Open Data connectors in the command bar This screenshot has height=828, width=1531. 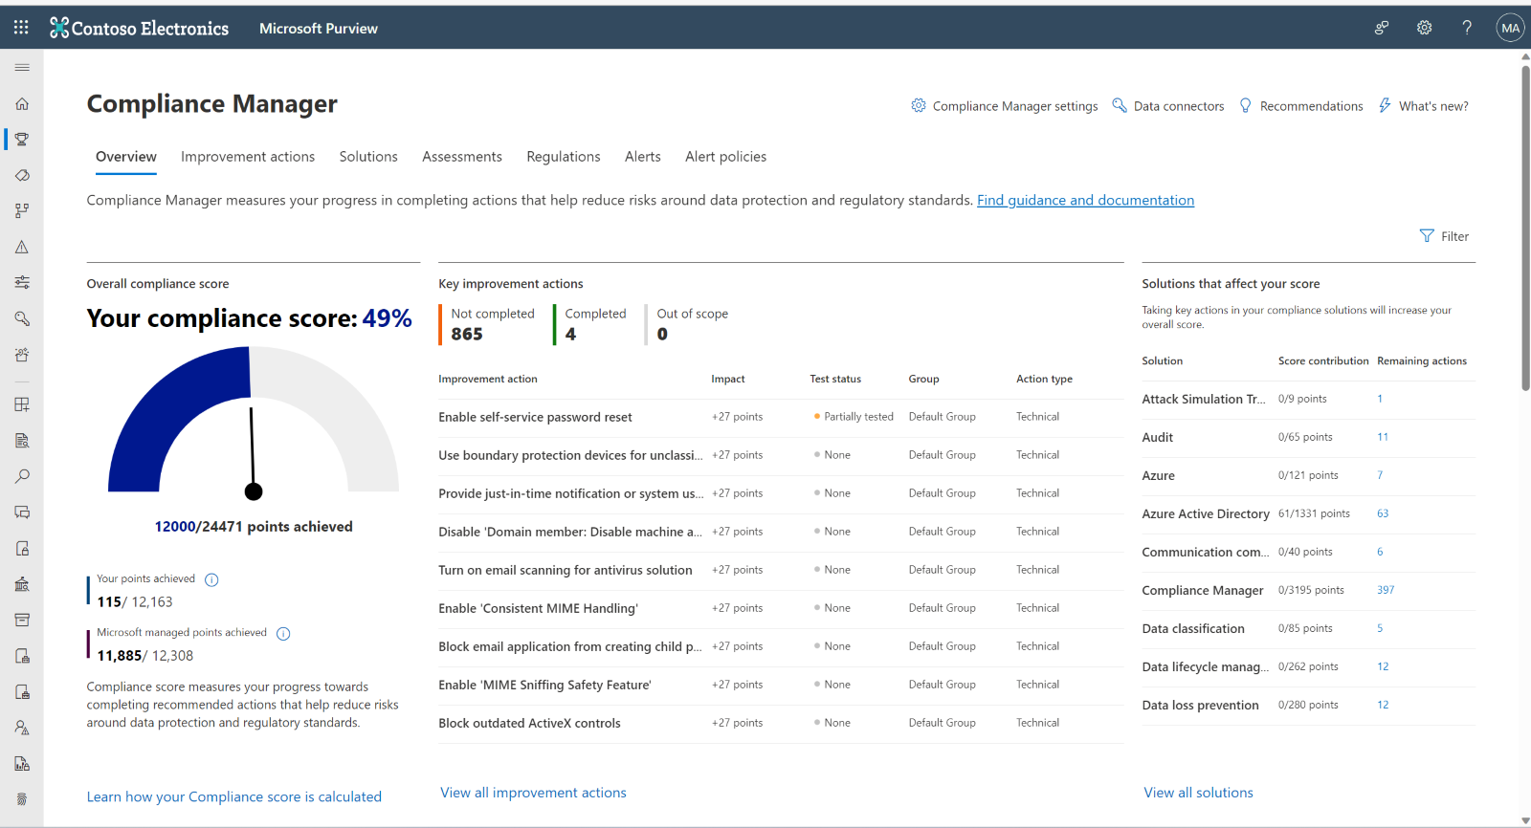1167,106
